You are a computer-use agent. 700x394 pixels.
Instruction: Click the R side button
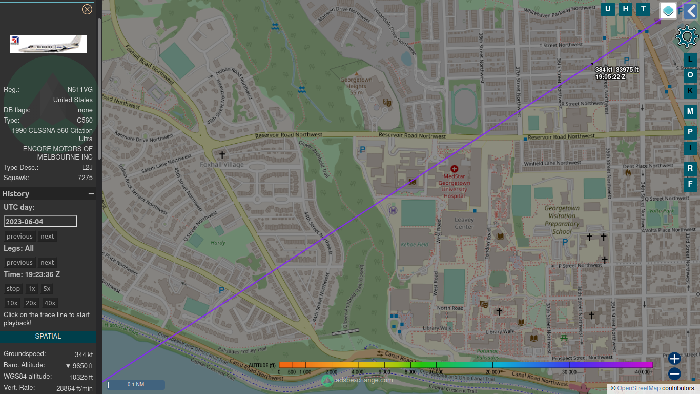click(690, 168)
